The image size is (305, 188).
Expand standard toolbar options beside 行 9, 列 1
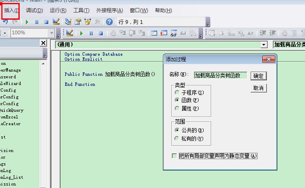(x=208, y=22)
